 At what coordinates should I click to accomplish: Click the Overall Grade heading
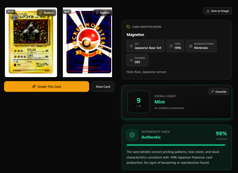tap(165, 96)
